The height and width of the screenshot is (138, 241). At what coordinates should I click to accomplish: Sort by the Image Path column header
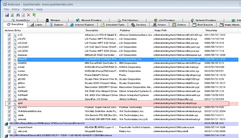click(x=178, y=30)
